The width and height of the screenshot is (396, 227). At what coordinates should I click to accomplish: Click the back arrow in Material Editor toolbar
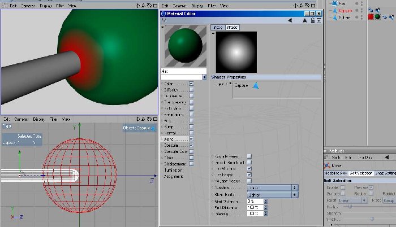(290, 21)
